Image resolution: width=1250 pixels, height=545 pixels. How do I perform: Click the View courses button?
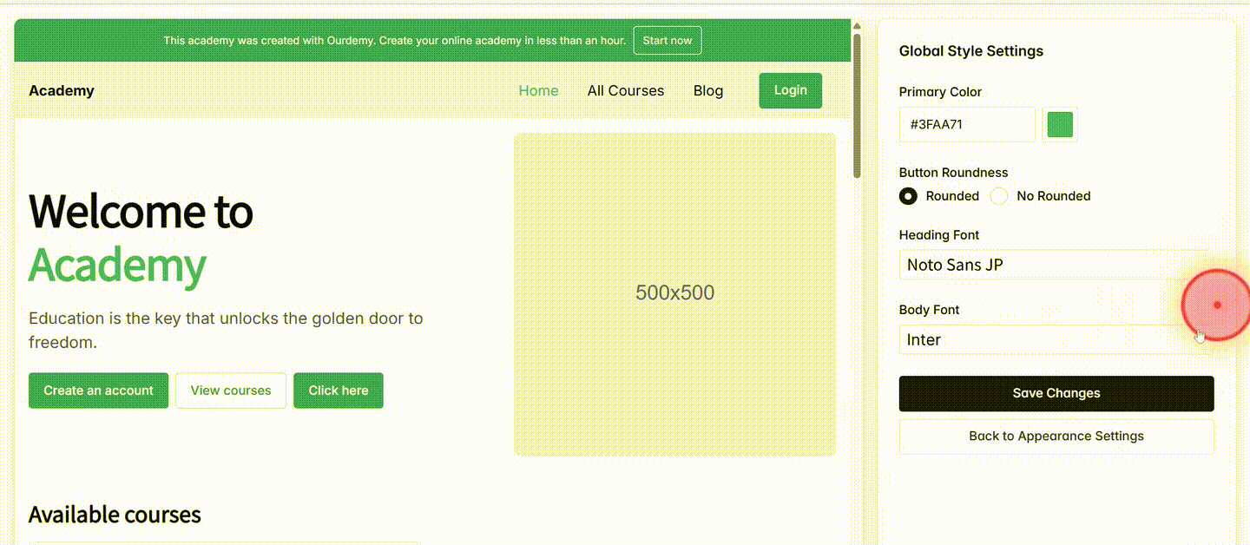(231, 391)
